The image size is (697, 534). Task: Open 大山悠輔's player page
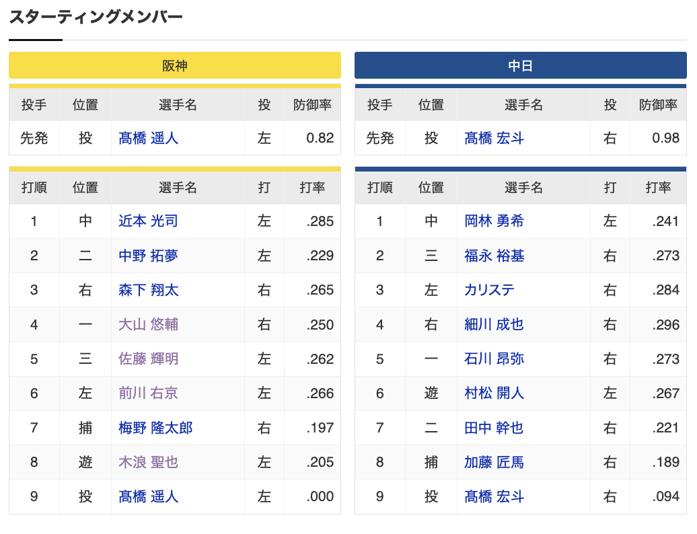(149, 324)
